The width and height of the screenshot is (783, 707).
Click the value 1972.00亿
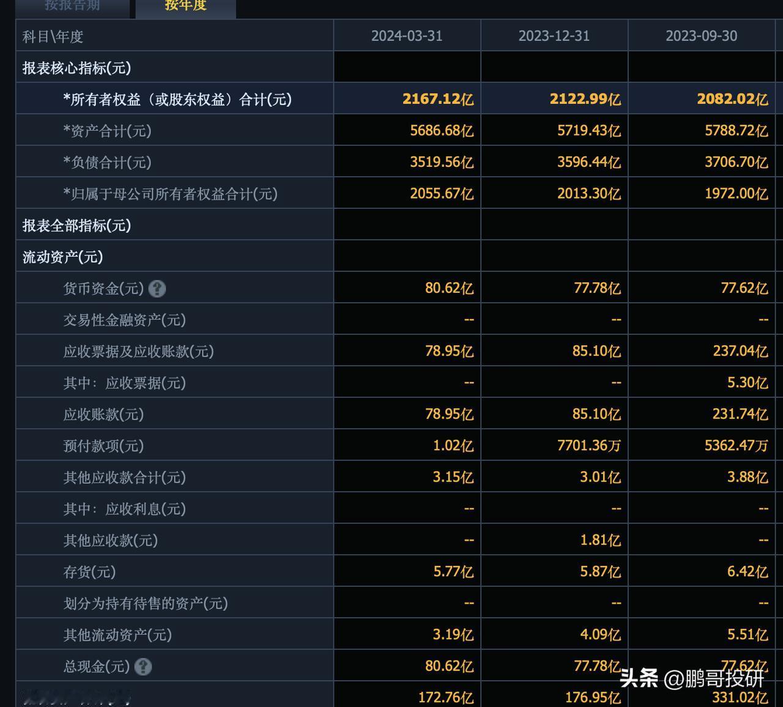click(737, 194)
